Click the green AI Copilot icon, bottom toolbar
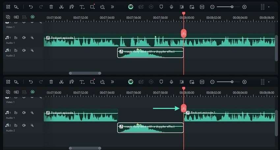This screenshot has width=280, height=150. pos(131,82)
